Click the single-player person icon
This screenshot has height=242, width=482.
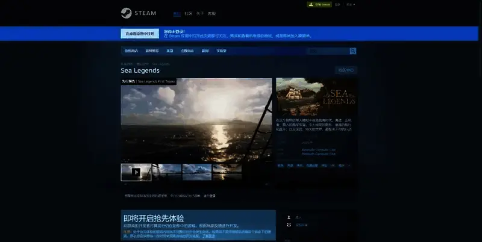click(289, 217)
